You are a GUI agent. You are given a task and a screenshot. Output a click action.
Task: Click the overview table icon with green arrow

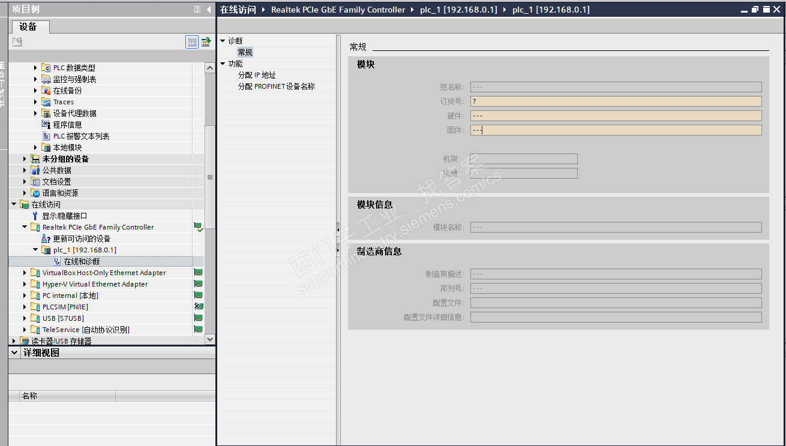click(206, 41)
